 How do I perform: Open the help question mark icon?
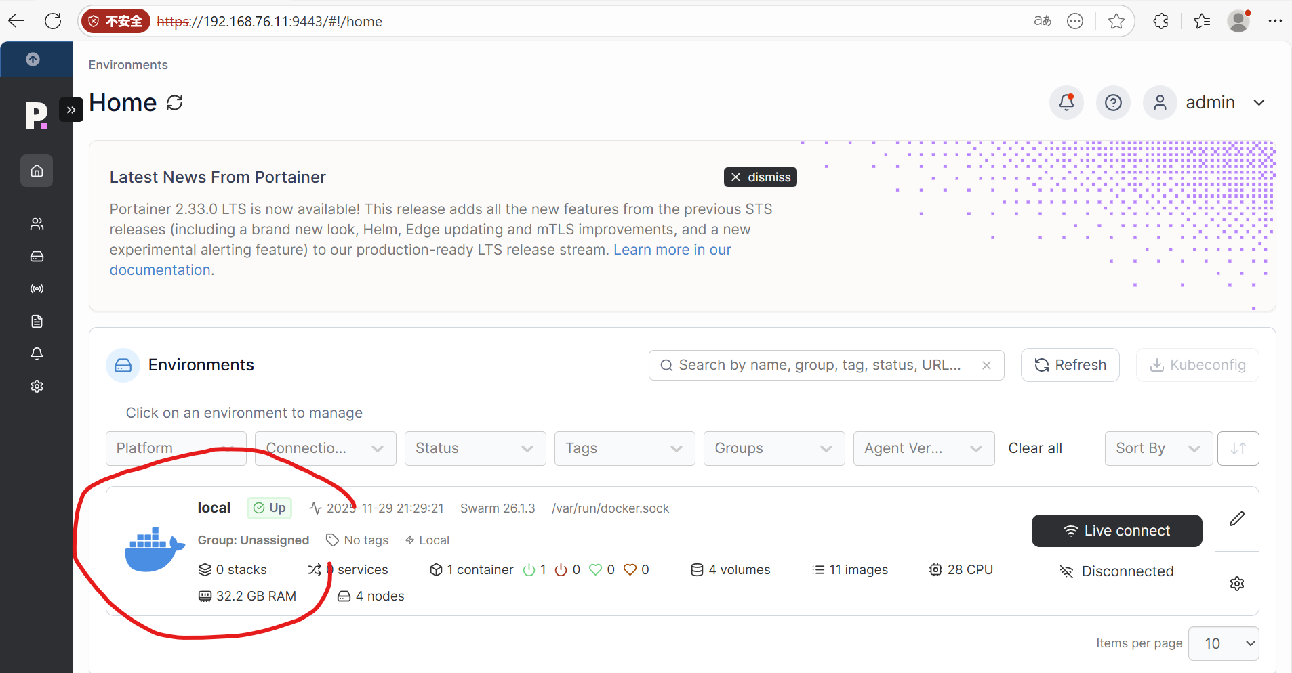(x=1113, y=102)
